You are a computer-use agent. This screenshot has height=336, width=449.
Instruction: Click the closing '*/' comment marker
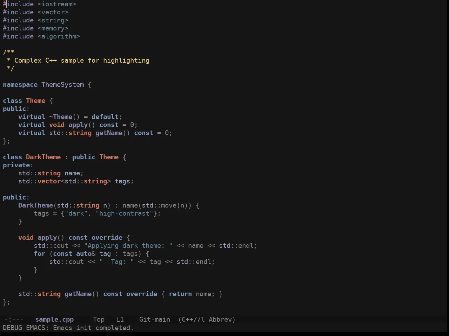coord(11,69)
